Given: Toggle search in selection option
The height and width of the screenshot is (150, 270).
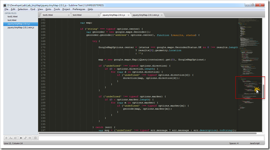Looking at the screenshot, I should [30, 138].
